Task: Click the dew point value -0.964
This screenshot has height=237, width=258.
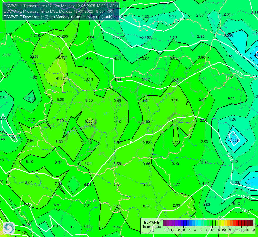Action: click(62, 57)
